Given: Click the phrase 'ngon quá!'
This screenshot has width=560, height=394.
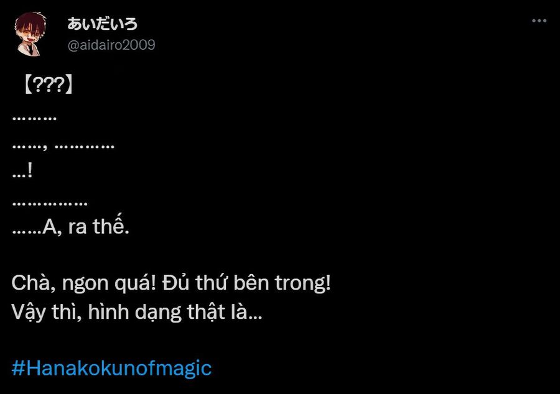Looking at the screenshot, I should (x=110, y=284).
